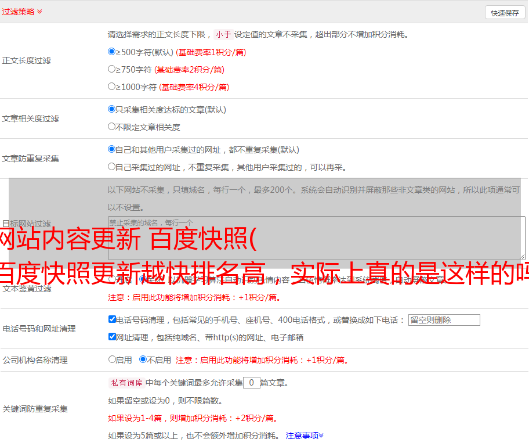Toggle the 电话号码清理 checkbox
Screen dimensions: 529x446
pyautogui.click(x=113, y=319)
